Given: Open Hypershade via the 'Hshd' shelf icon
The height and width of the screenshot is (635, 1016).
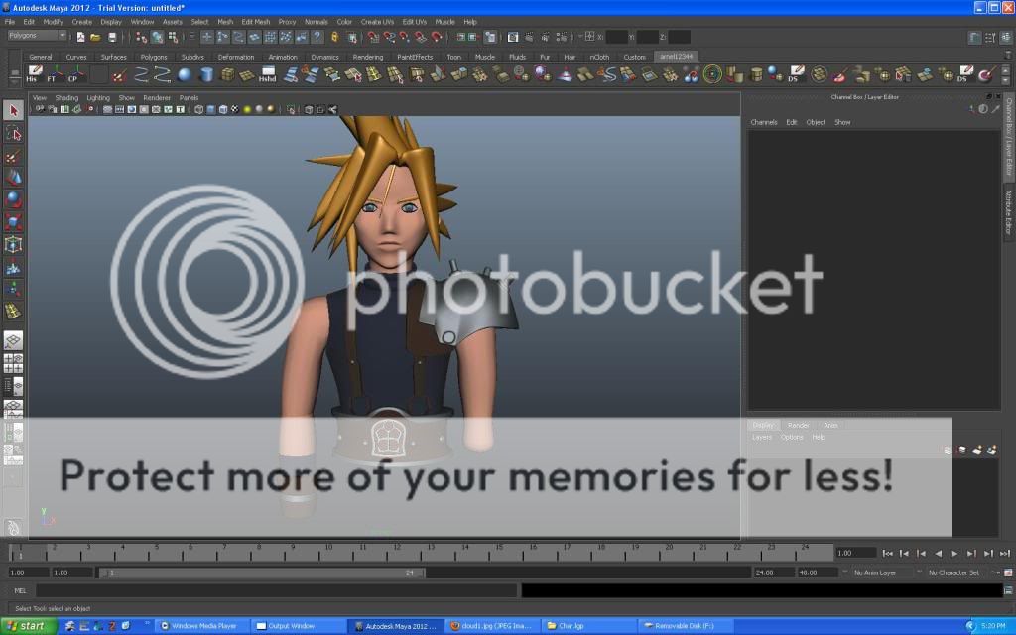Looking at the screenshot, I should click(268, 74).
